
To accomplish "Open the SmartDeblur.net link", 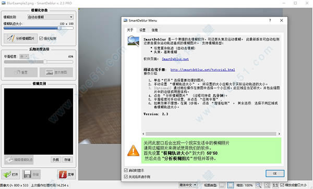I will pos(175,59).
